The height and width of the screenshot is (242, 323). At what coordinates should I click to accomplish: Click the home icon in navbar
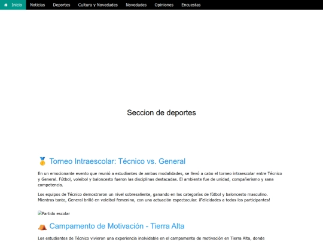(x=6, y=5)
